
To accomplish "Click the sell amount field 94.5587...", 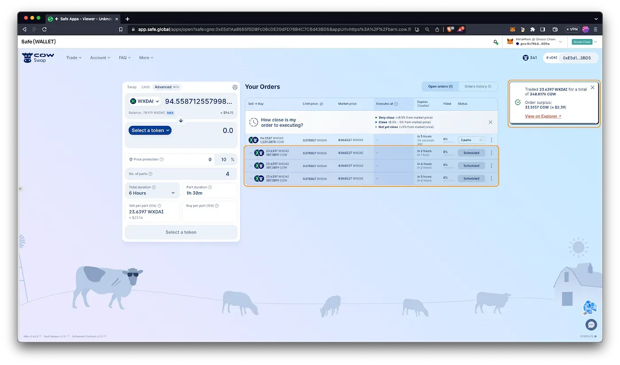I will (x=198, y=101).
